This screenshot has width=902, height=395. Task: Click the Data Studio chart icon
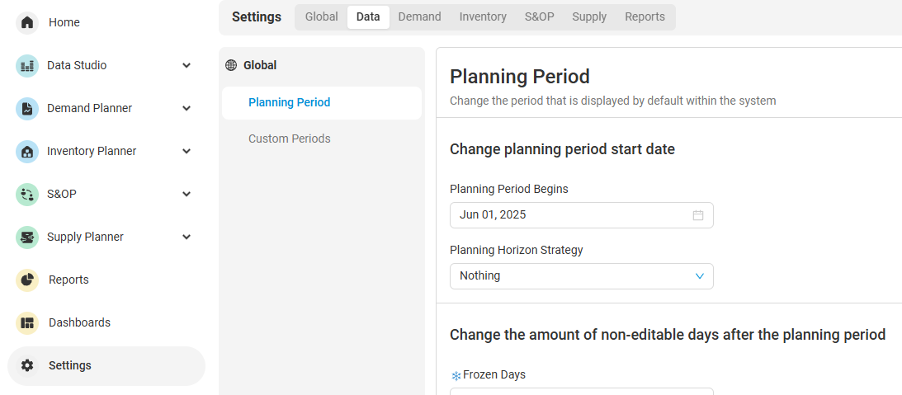27,65
